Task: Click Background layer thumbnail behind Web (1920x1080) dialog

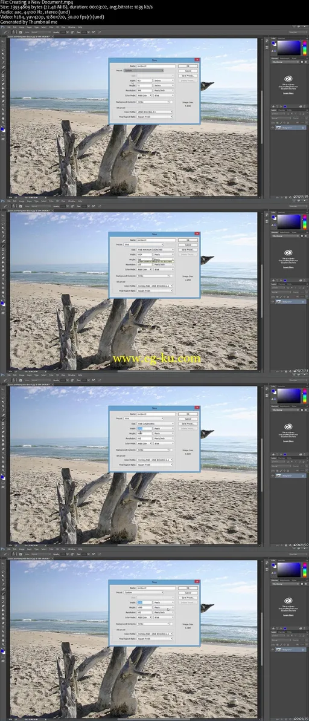Action: coord(278,475)
